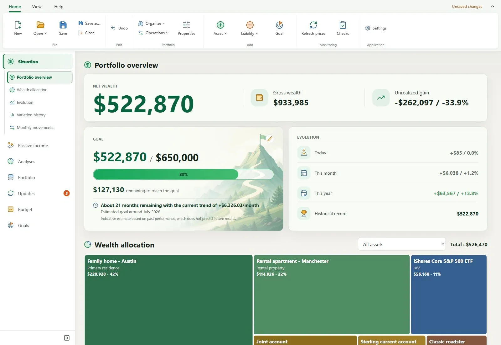Open Updates with 3 notifications
This screenshot has height=345, width=501.
pyautogui.click(x=38, y=194)
